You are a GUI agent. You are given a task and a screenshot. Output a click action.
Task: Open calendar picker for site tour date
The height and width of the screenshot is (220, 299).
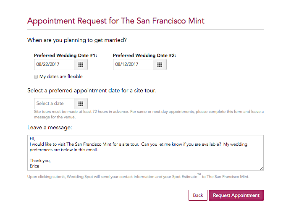click(81, 104)
